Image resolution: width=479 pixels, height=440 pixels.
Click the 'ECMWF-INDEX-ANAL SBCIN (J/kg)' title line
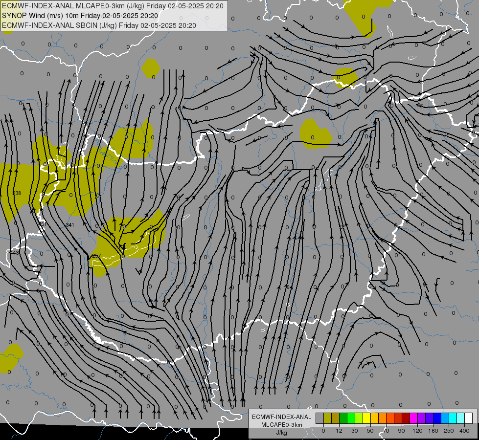coord(99,25)
